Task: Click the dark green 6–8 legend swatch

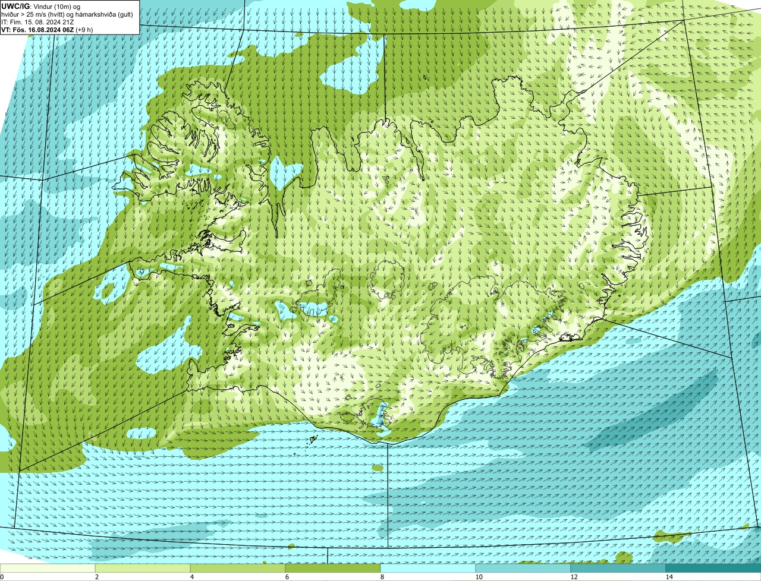Action: (333, 569)
